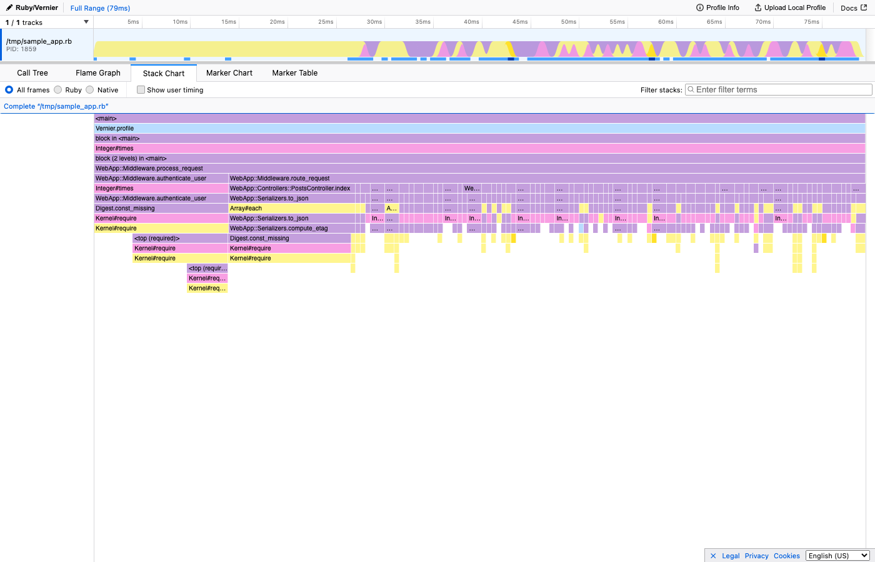The height and width of the screenshot is (562, 875).
Task: Switch to the Call Tree tab
Action: pos(32,72)
